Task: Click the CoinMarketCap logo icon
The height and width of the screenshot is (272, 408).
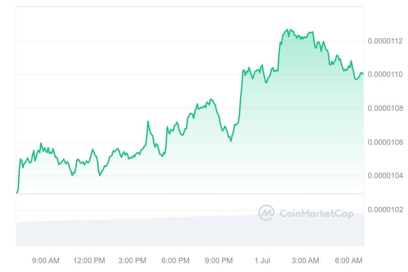Action: [266, 213]
